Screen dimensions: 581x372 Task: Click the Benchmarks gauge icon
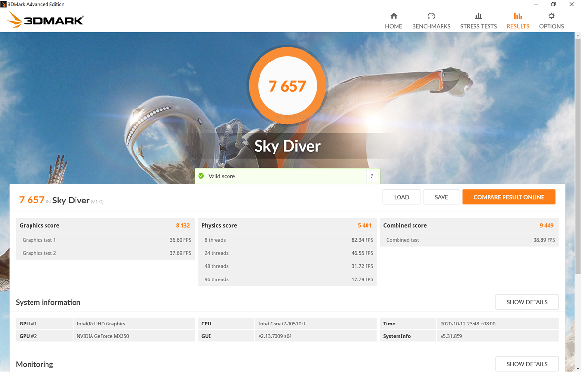pos(431,16)
